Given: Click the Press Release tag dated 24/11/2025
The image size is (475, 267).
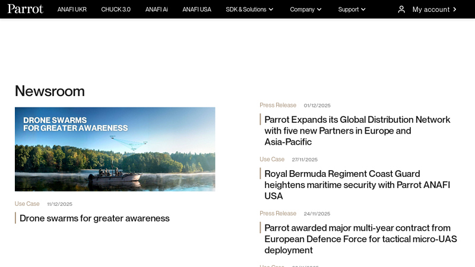Looking at the screenshot, I should (278, 214).
